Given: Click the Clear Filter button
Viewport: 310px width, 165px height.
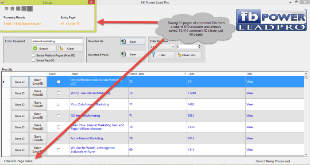Looking at the screenshot, I should click(189, 55).
